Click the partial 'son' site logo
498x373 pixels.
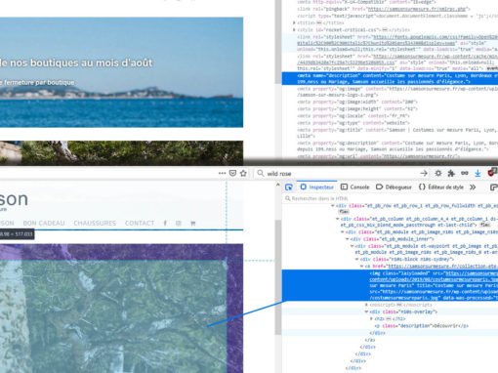(14, 199)
